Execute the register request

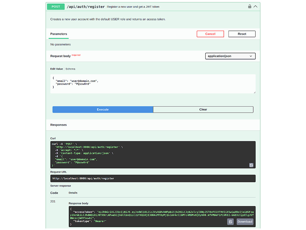pyautogui.click(x=103, y=109)
